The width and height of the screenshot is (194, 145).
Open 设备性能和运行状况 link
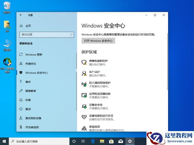[x=101, y=116]
